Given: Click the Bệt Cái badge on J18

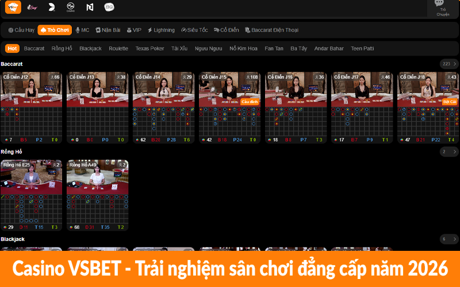Looking at the screenshot, I should (450, 102).
